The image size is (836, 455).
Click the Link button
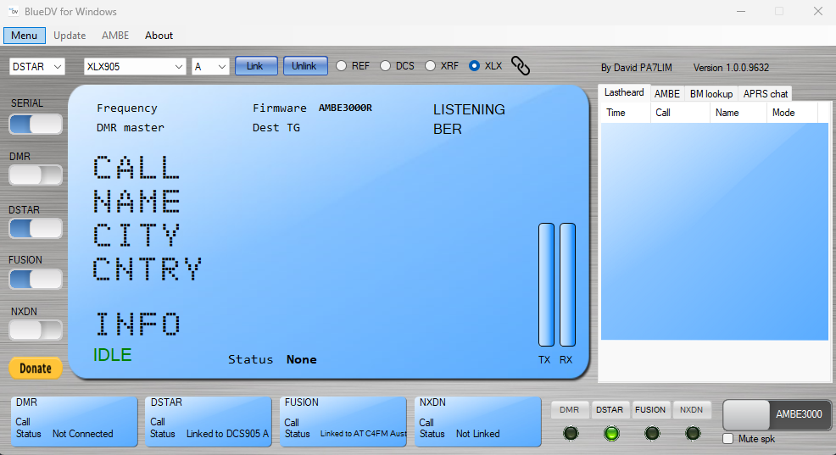pyautogui.click(x=256, y=66)
